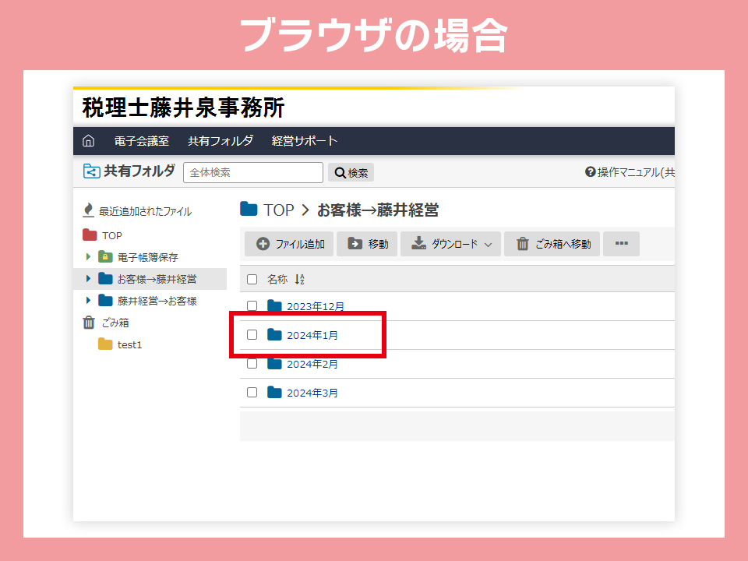Open the 電子会議室 menu item
Image resolution: width=748 pixels, height=561 pixels.
click(141, 141)
